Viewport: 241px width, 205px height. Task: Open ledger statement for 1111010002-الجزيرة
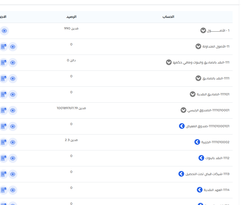(x=3, y=142)
